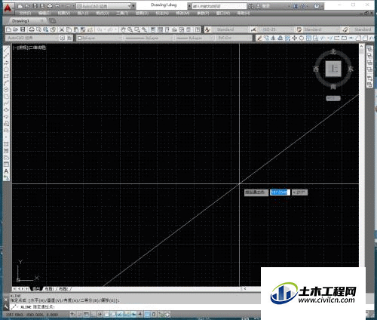Select the Construction Line tool

pos(6,56)
